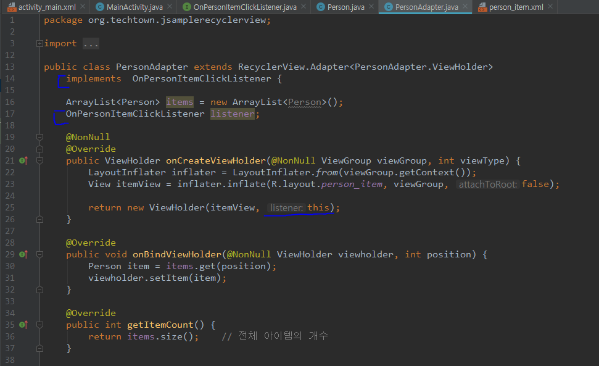
Task: Click the override gutter icon on line 21
Action: click(x=23, y=160)
